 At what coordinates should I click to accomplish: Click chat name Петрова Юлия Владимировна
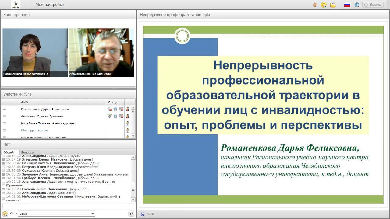[x=48, y=167]
